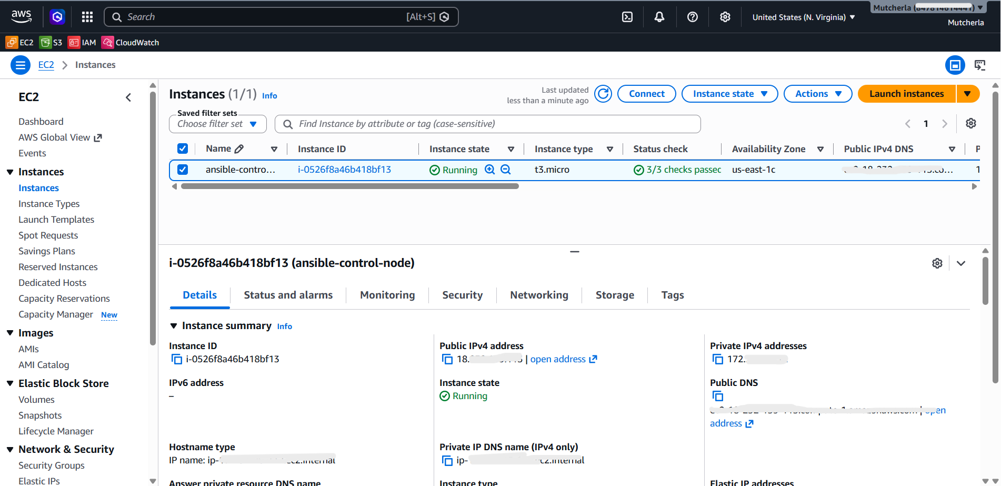
Task: Click the AWS logo home icon
Action: tap(22, 17)
